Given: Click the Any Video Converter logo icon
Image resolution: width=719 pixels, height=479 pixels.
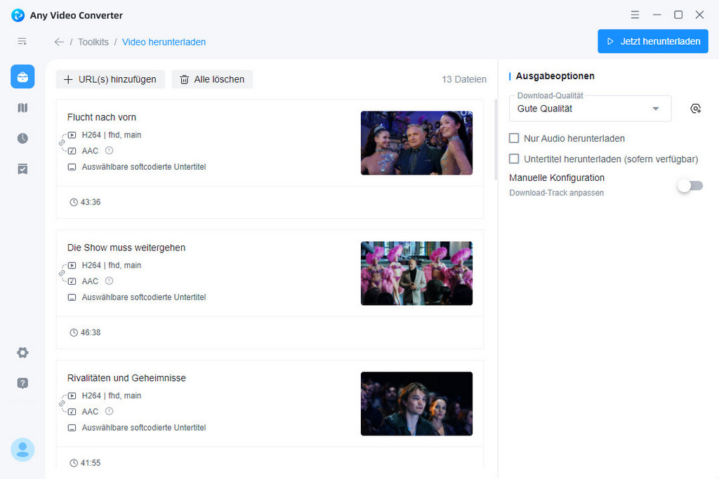Looking at the screenshot, I should (18, 15).
